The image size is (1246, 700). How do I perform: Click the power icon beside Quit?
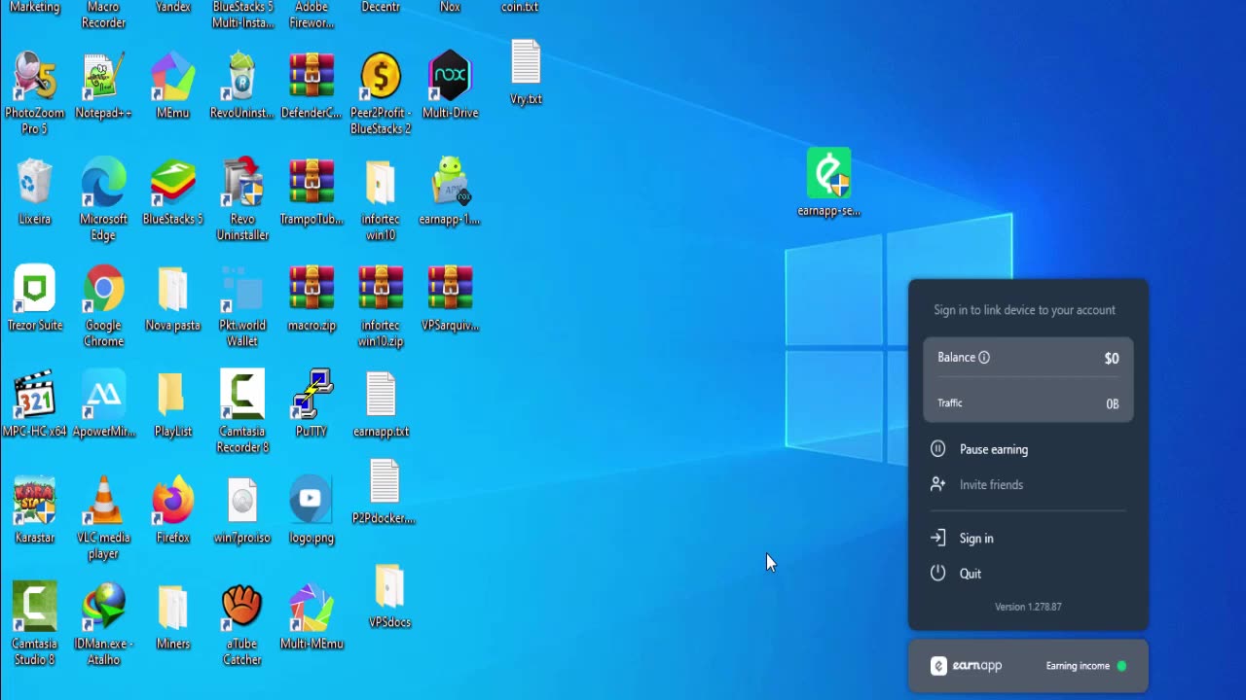coord(937,573)
